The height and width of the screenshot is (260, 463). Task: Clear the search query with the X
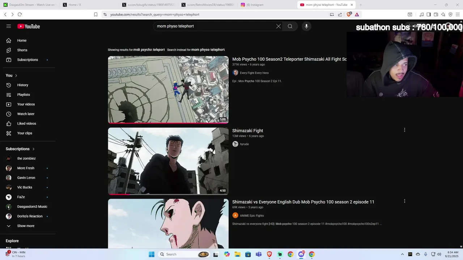(279, 26)
